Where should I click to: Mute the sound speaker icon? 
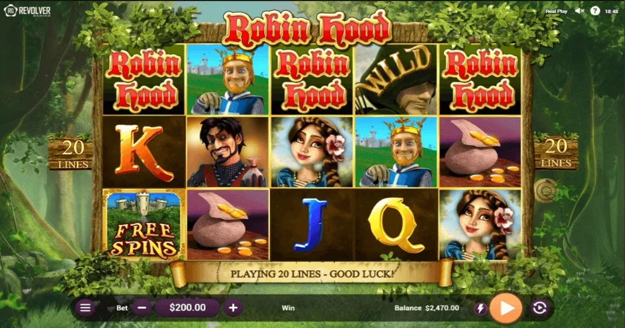(x=579, y=10)
